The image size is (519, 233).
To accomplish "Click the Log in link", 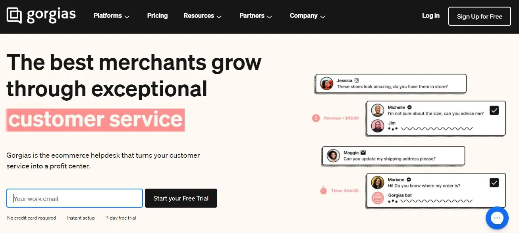I will (x=430, y=16).
